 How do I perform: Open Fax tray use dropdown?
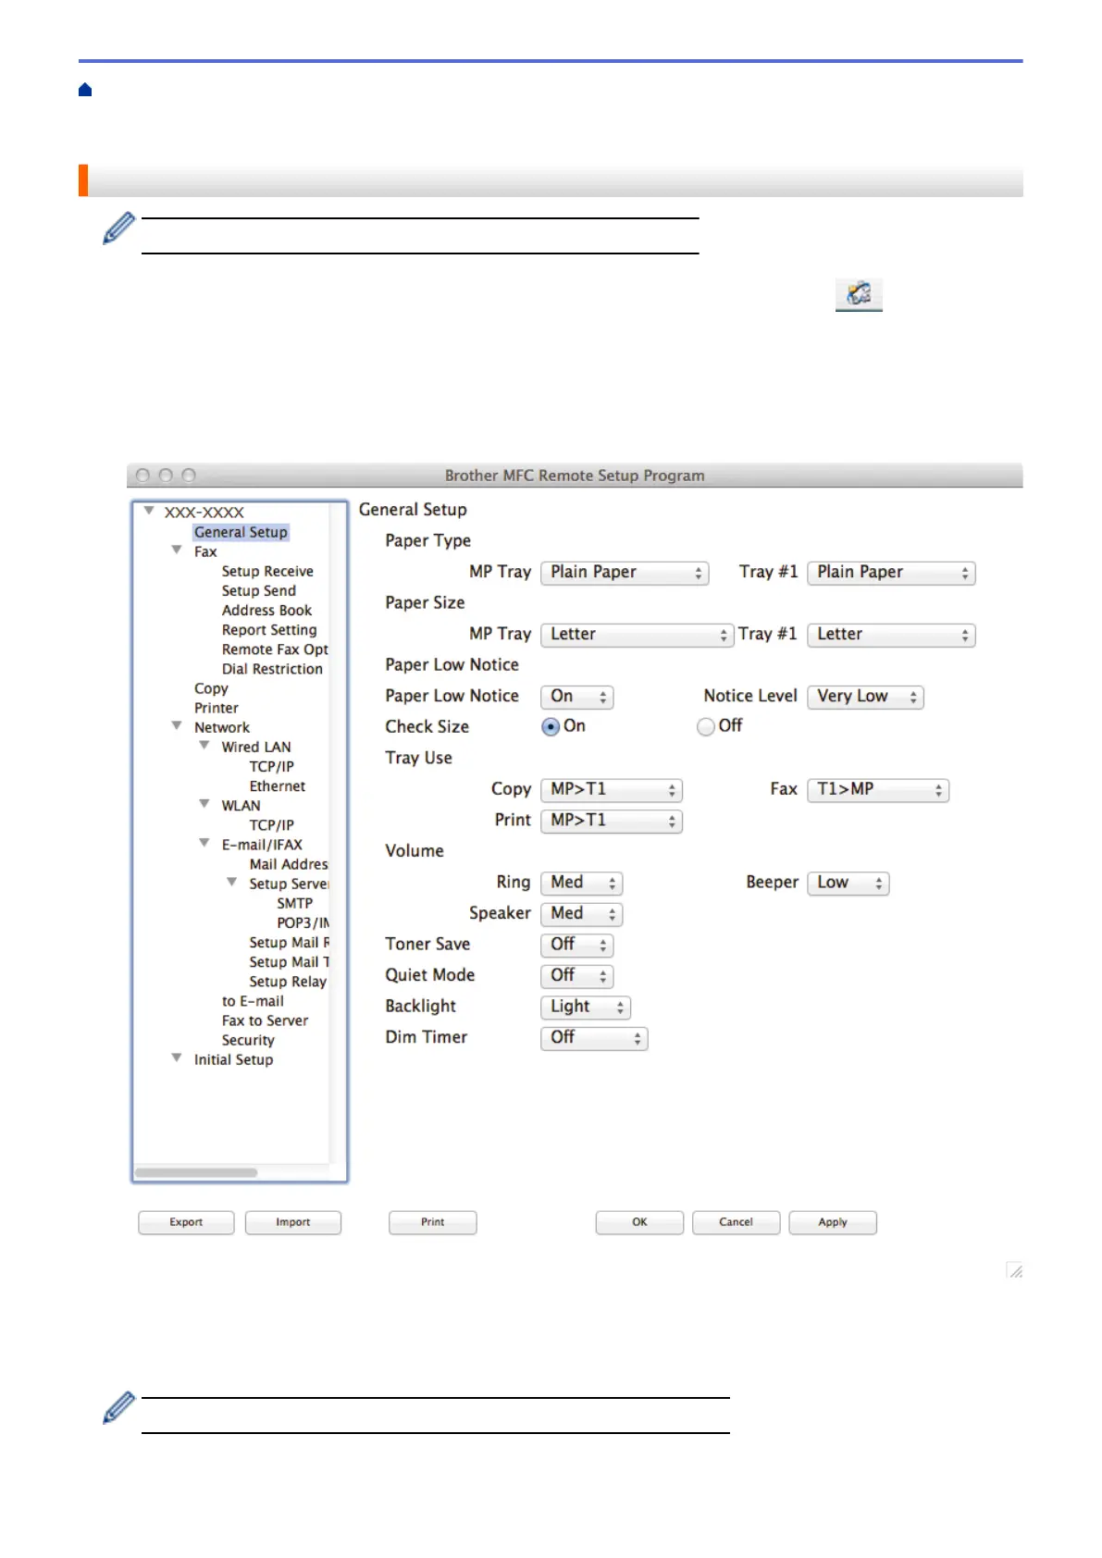click(x=878, y=790)
